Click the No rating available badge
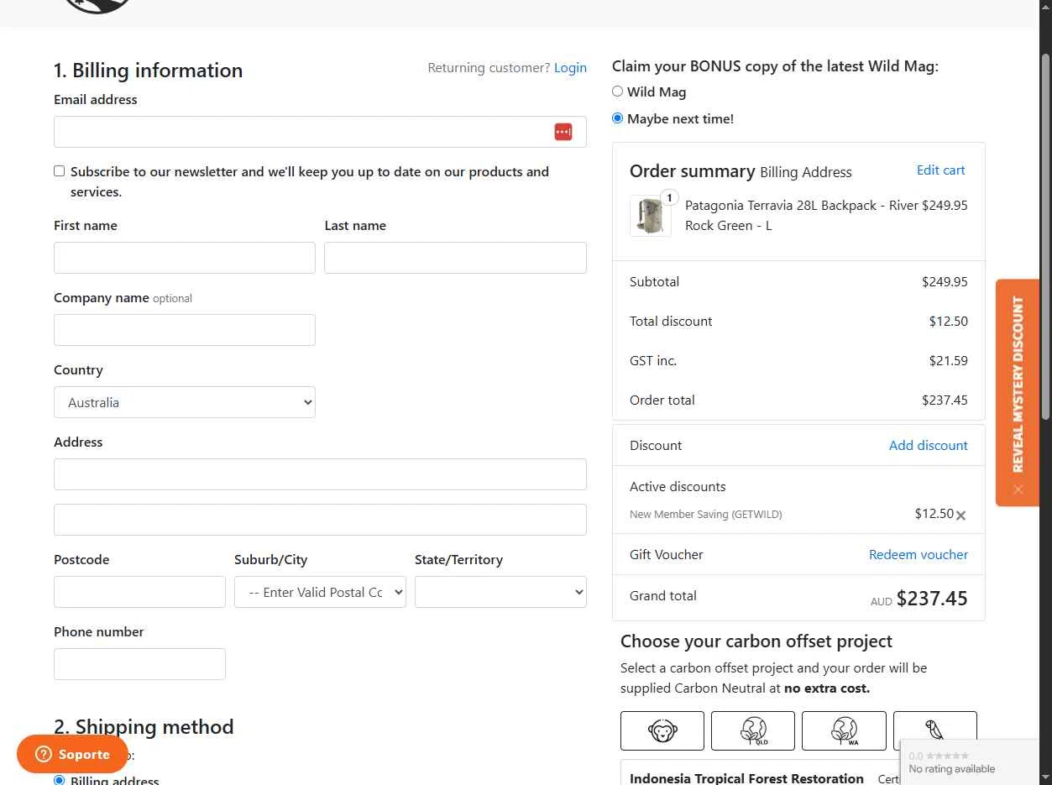This screenshot has width=1052, height=785. coord(951,769)
